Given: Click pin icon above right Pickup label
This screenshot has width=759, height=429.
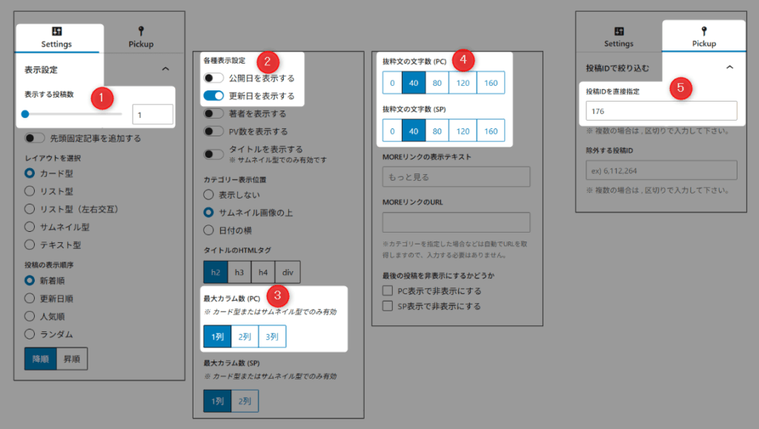Looking at the screenshot, I should click(x=704, y=31).
